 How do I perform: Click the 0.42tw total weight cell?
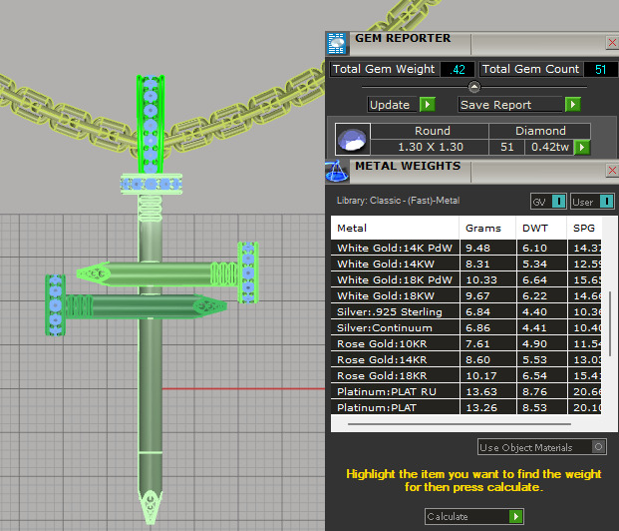pos(549,147)
